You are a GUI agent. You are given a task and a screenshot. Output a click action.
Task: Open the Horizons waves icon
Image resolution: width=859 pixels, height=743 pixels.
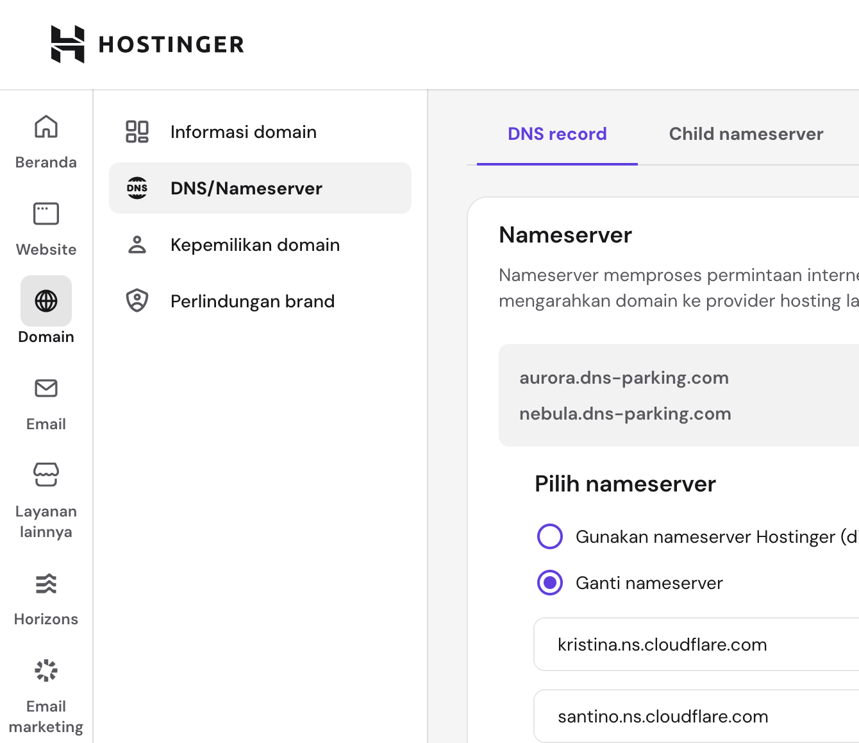[x=46, y=584]
